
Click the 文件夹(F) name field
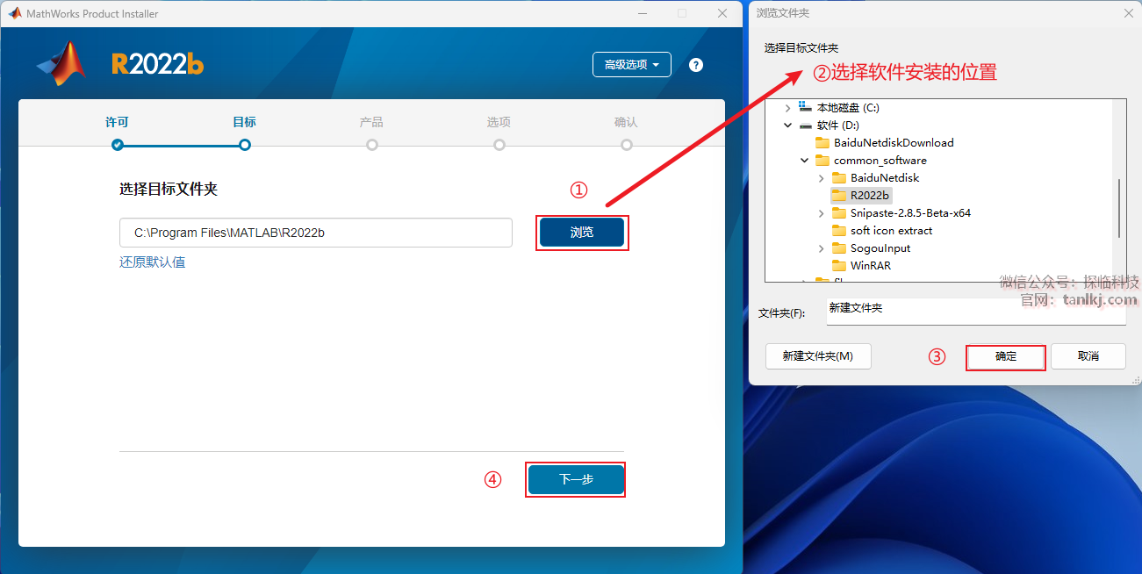coord(976,311)
